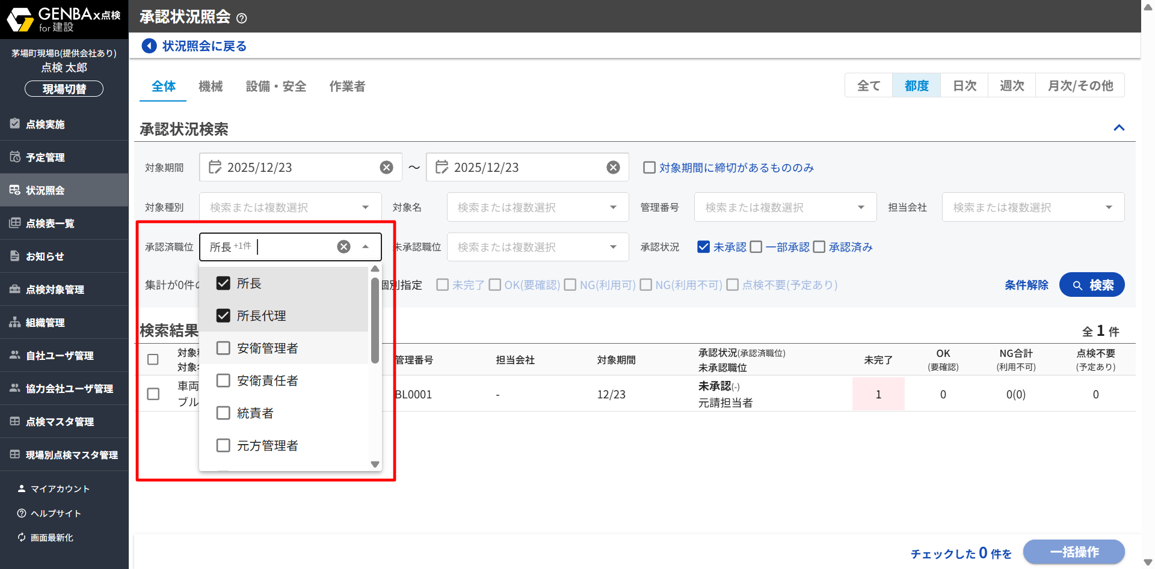Open the start date calendar picker icon
Viewport: 1155px width, 569px height.
pyautogui.click(x=215, y=167)
